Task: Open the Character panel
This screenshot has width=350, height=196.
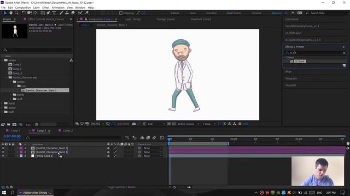Action: (290, 85)
